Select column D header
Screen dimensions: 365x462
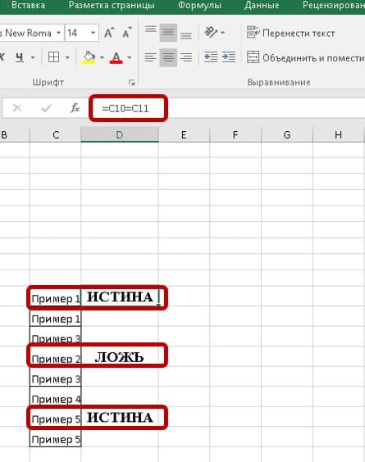point(120,135)
